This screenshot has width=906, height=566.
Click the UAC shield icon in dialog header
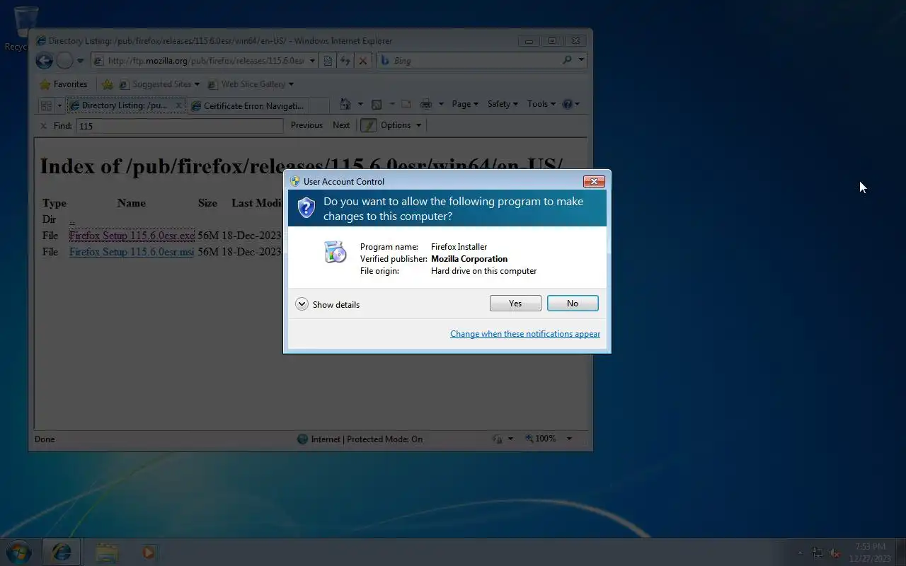(306, 208)
